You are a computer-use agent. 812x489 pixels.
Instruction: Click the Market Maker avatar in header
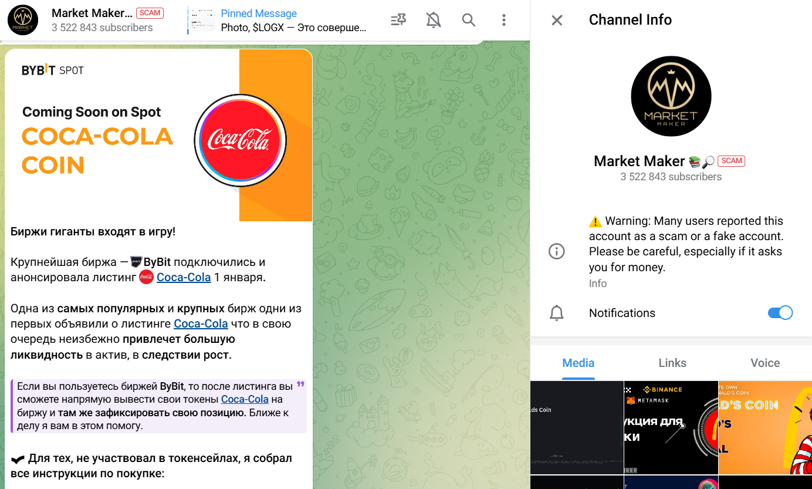click(x=22, y=20)
